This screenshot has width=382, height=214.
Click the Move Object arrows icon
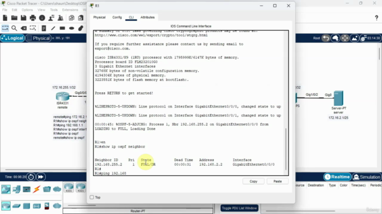pyautogui.click(x=345, y=38)
